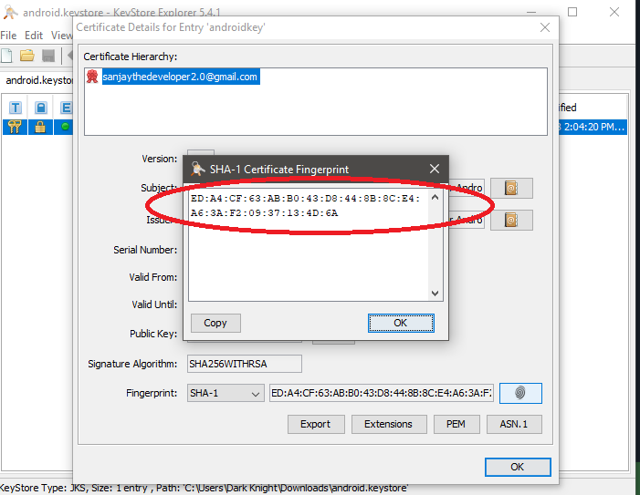Click the fingerprint value field in Certificate Details
Viewport: 640px width, 495px height.
(x=382, y=393)
